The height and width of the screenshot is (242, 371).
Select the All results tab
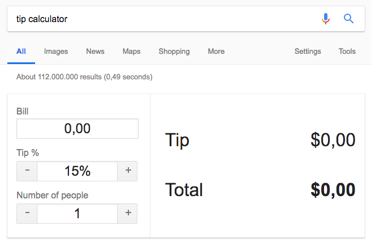(x=21, y=51)
